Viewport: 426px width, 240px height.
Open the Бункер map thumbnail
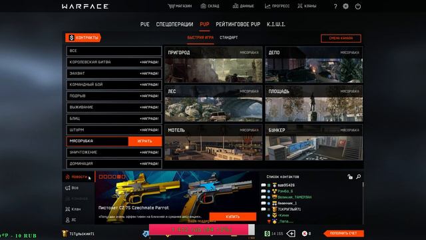[314, 143]
